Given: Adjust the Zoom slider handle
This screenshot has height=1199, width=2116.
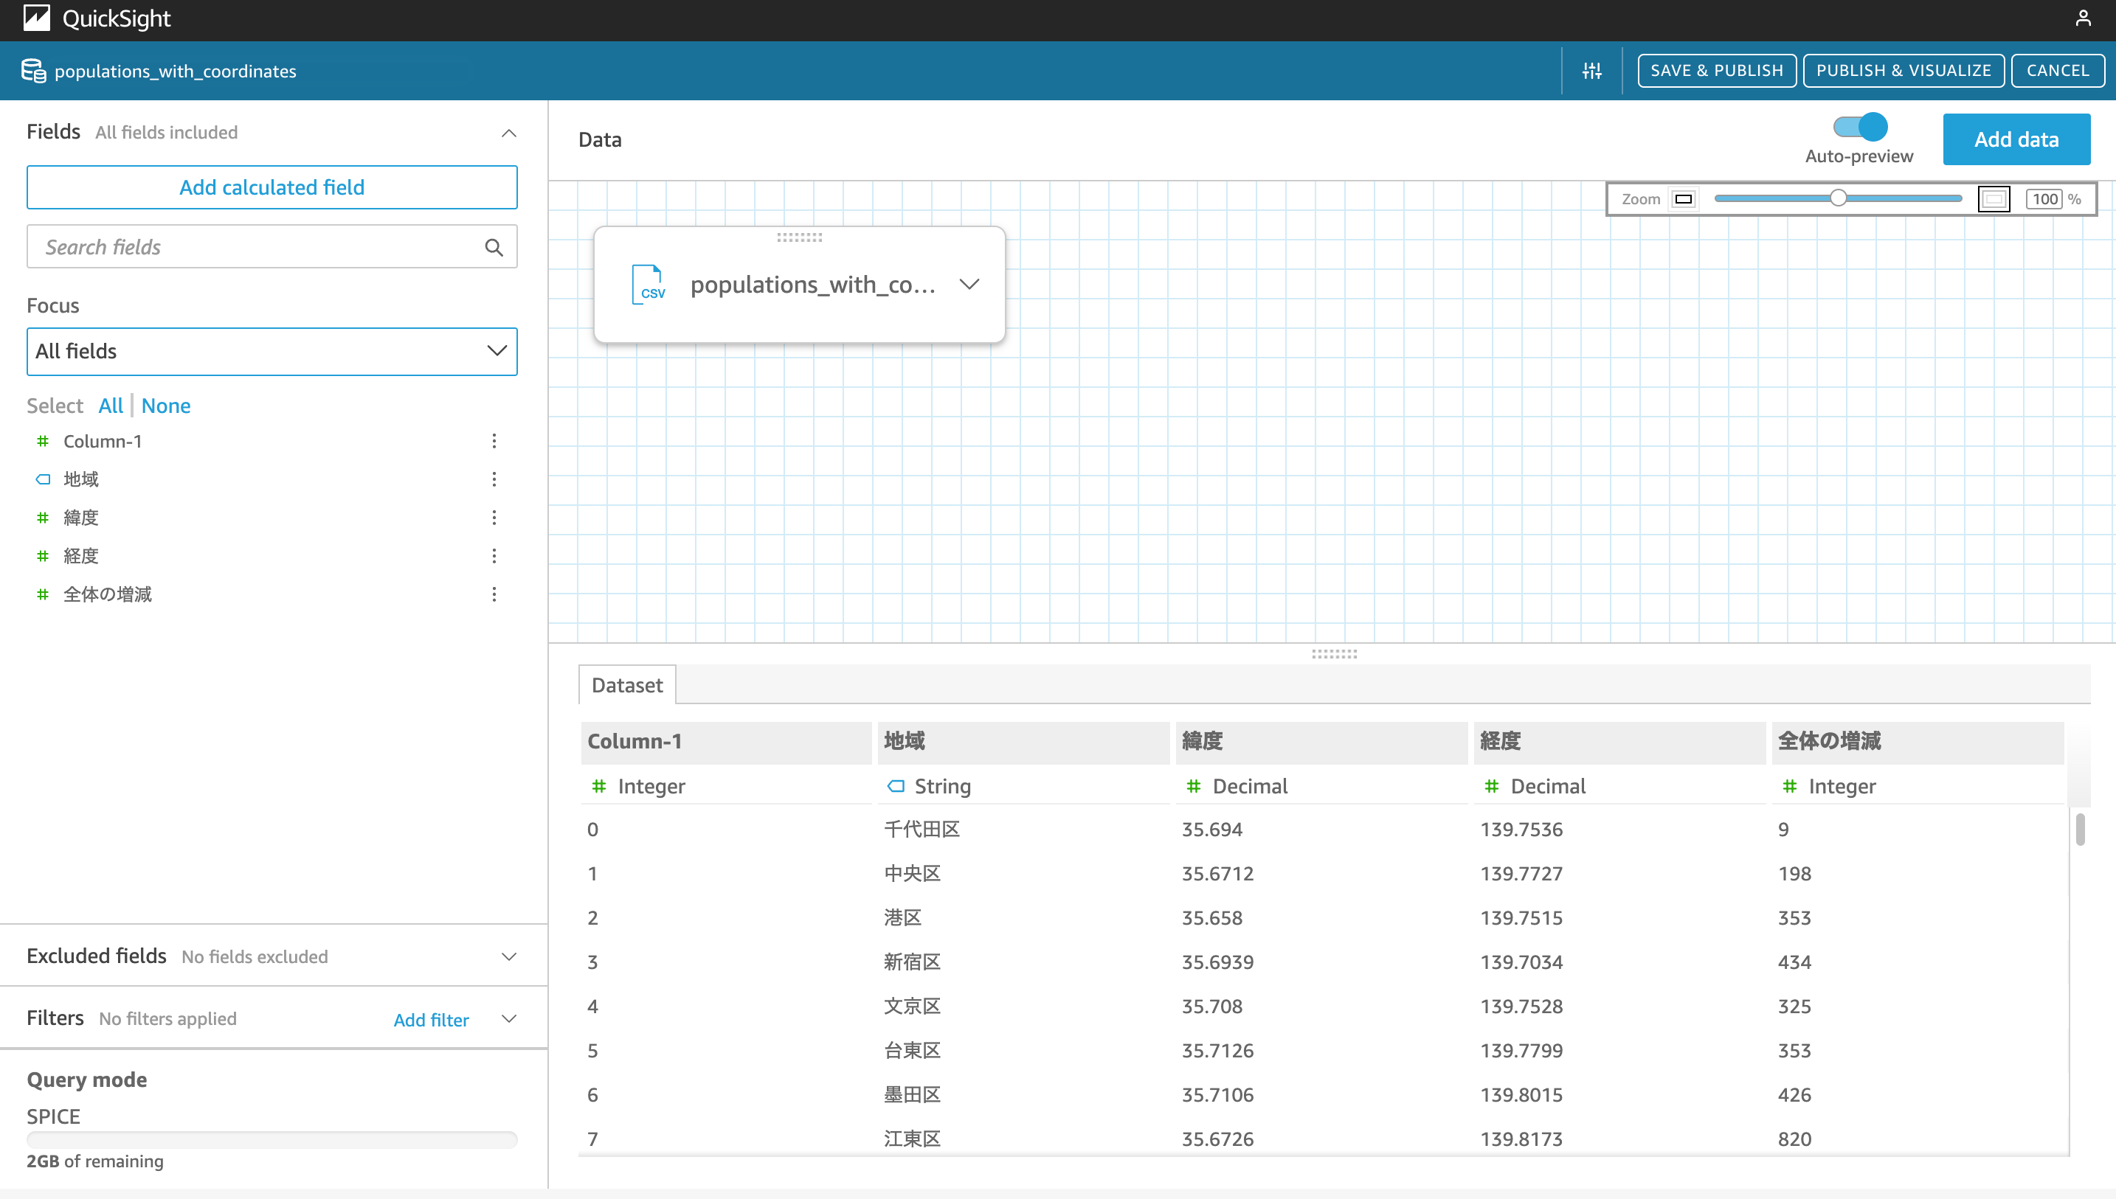Looking at the screenshot, I should point(1838,198).
